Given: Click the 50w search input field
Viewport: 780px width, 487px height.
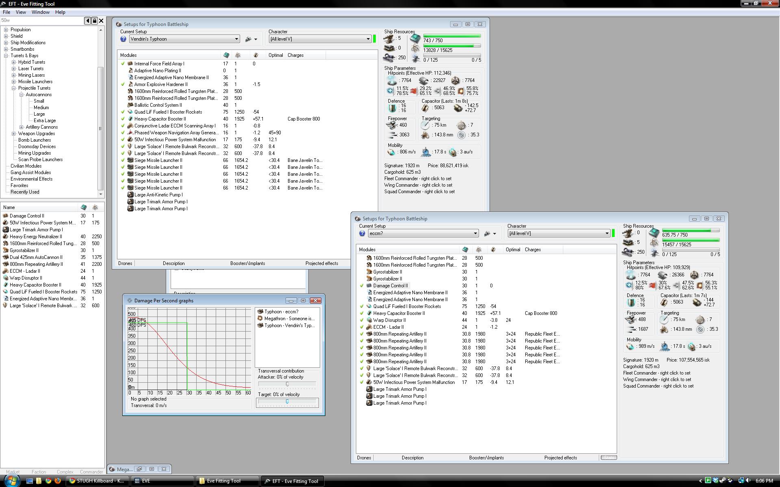Looking at the screenshot, I should click(x=41, y=20).
